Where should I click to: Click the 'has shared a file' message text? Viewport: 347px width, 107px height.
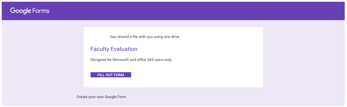tap(145, 37)
